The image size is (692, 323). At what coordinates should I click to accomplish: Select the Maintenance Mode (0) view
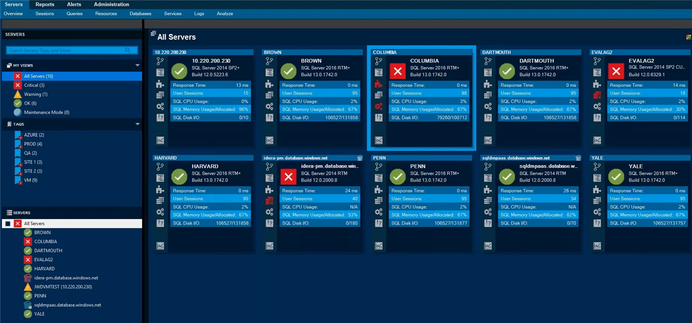pos(72,113)
